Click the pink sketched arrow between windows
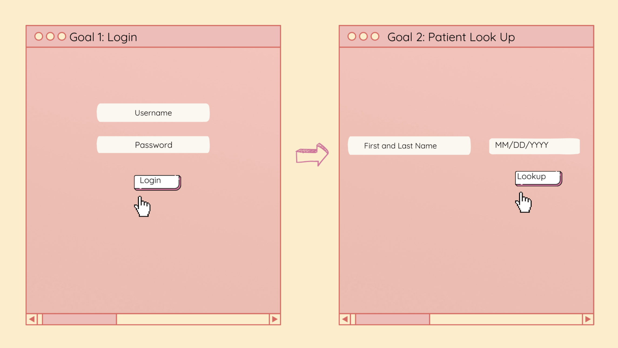The height and width of the screenshot is (348, 618). (x=312, y=155)
